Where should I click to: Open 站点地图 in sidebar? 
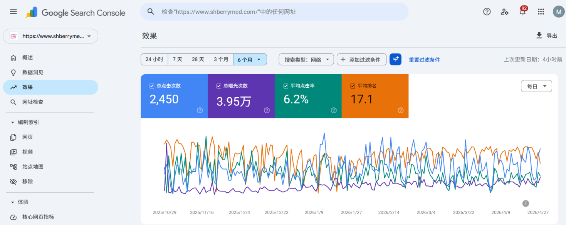click(x=50, y=167)
